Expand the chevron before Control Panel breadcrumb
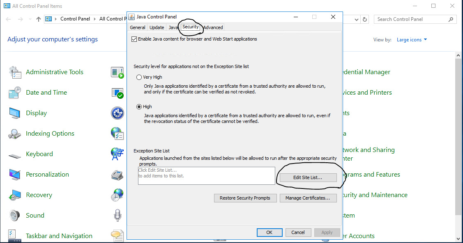The width and height of the screenshot is (463, 243). click(x=55, y=19)
